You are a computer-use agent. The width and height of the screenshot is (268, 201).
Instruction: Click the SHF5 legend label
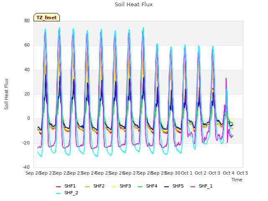[178, 186]
